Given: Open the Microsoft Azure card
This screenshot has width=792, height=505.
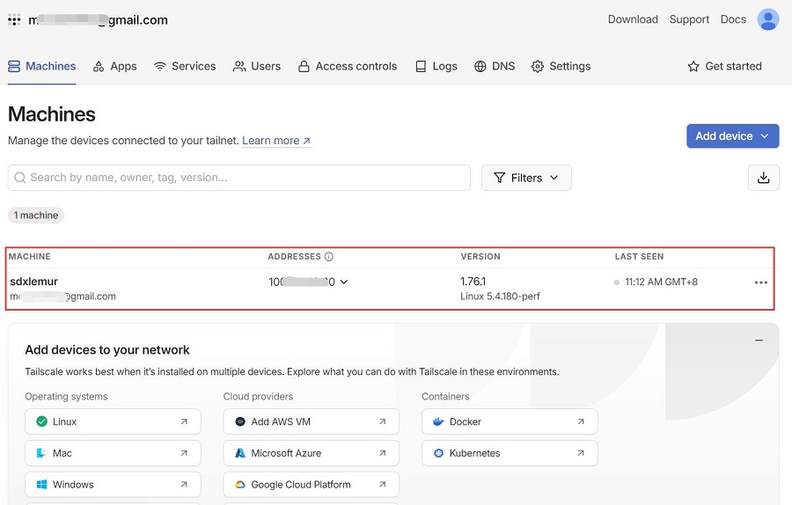Looking at the screenshot, I should 312,453.
